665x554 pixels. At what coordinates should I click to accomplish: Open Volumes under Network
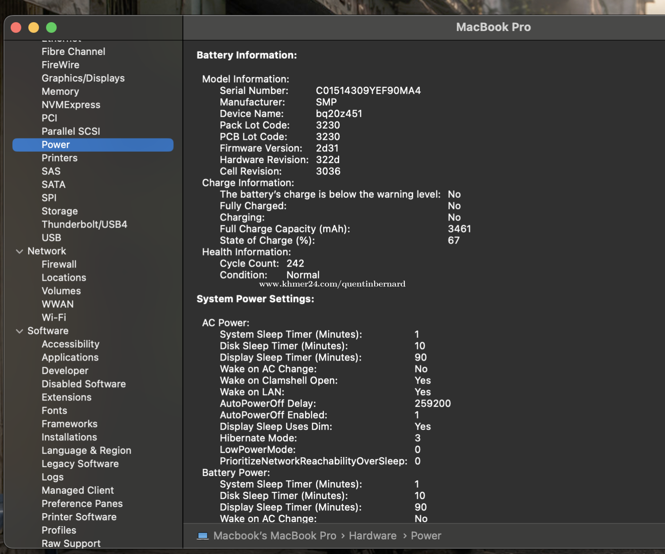click(61, 291)
